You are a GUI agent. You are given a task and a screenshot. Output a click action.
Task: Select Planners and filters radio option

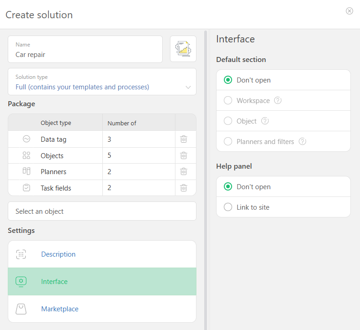tap(228, 142)
